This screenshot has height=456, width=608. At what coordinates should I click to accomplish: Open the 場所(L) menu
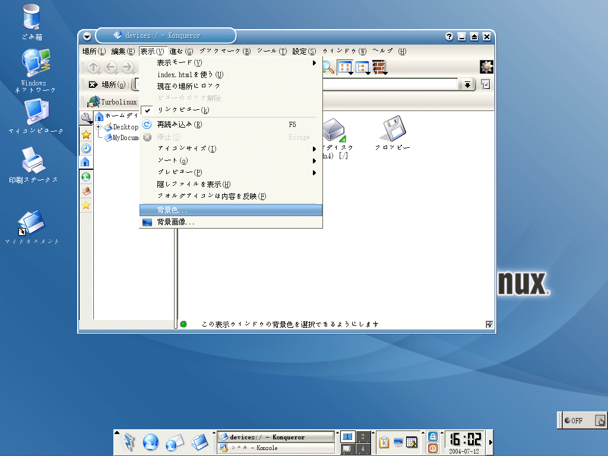click(x=93, y=51)
